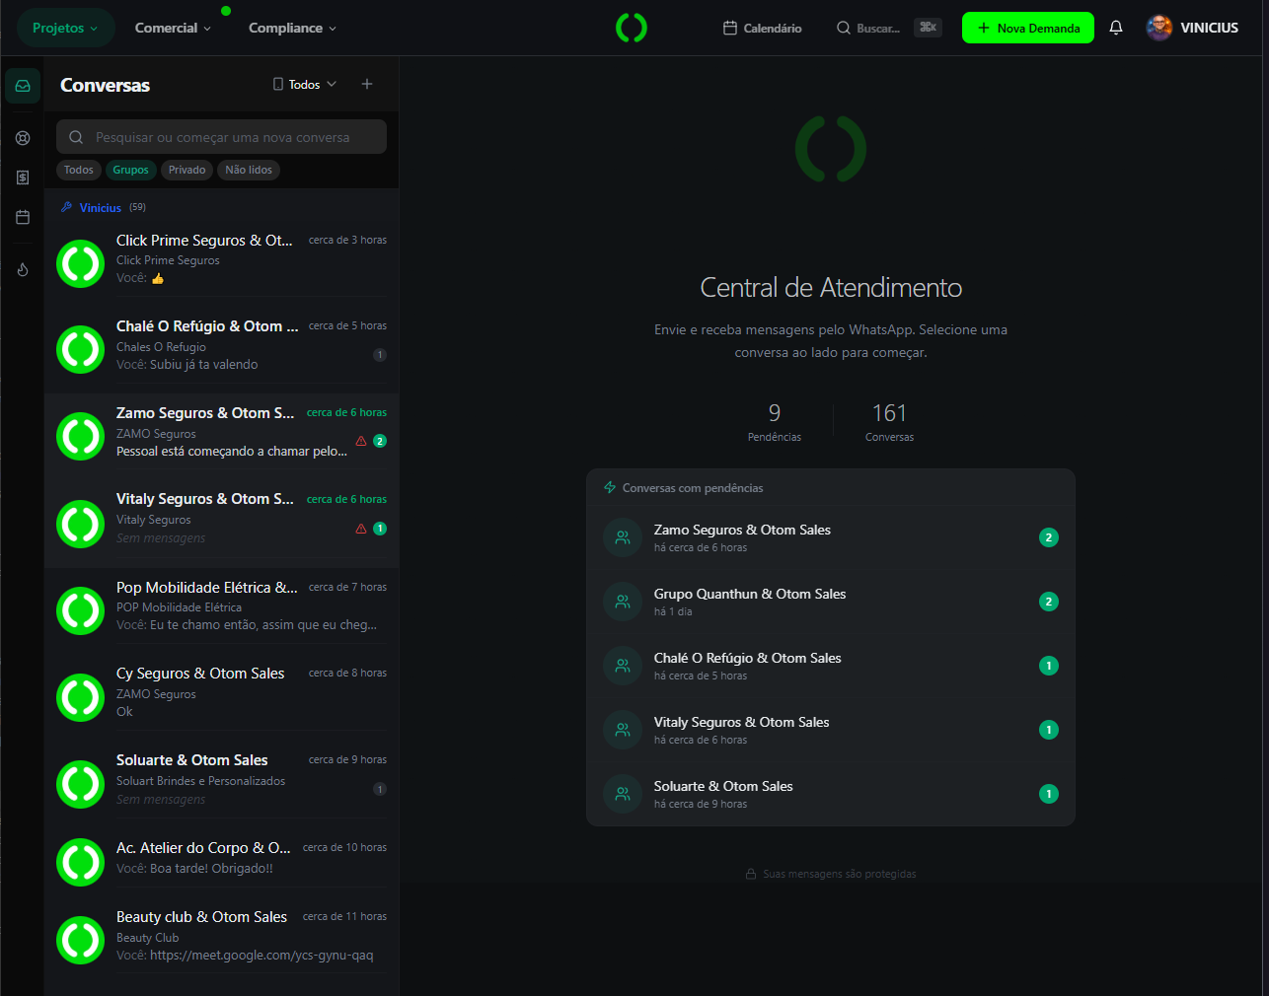Open the calendar icon in left sidebar
Screen dimensions: 1269x996
coord(23,217)
